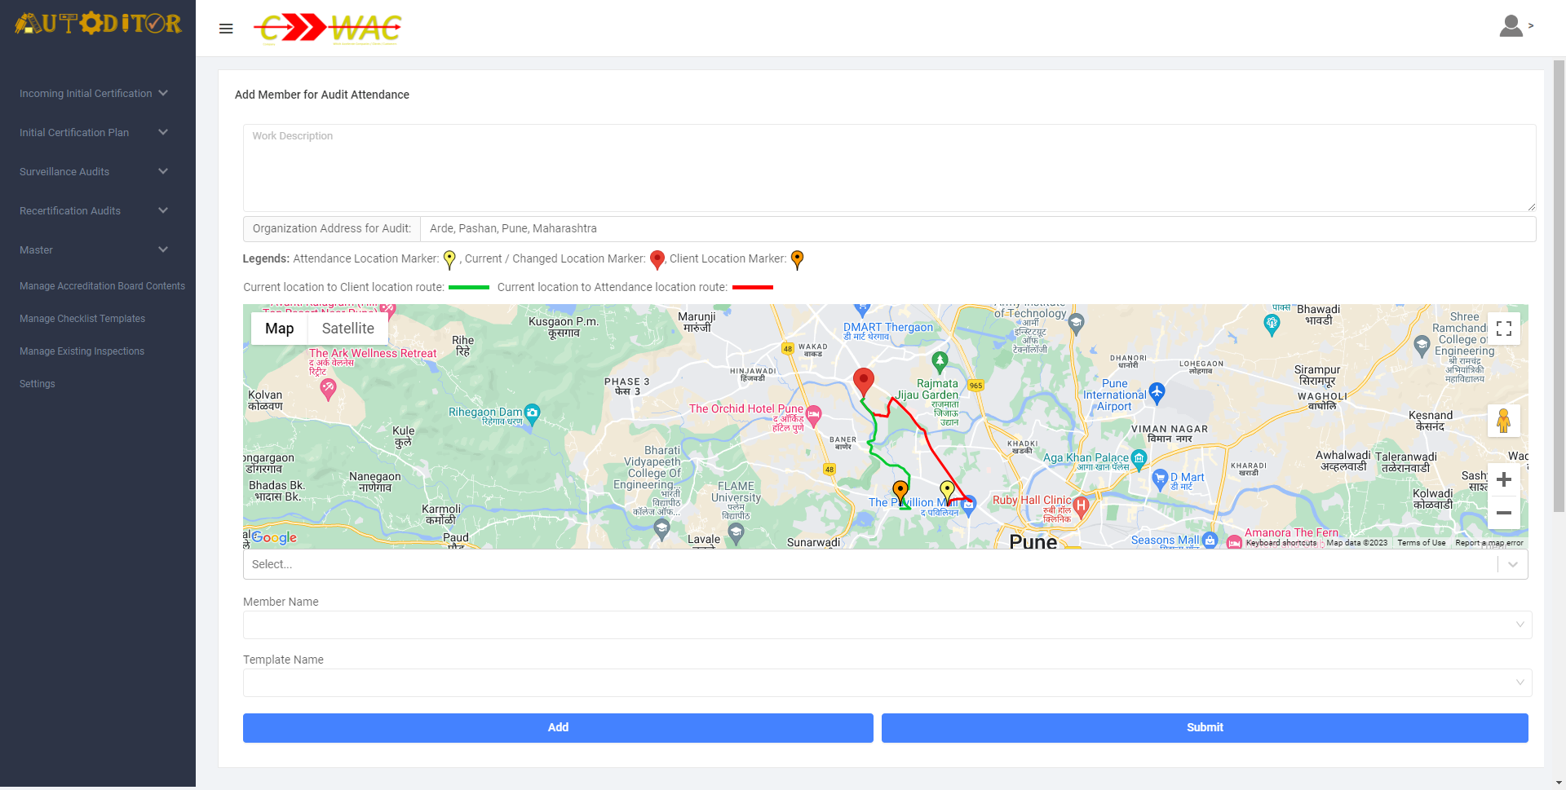
Task: Zoom in on the map
Action: tap(1504, 479)
